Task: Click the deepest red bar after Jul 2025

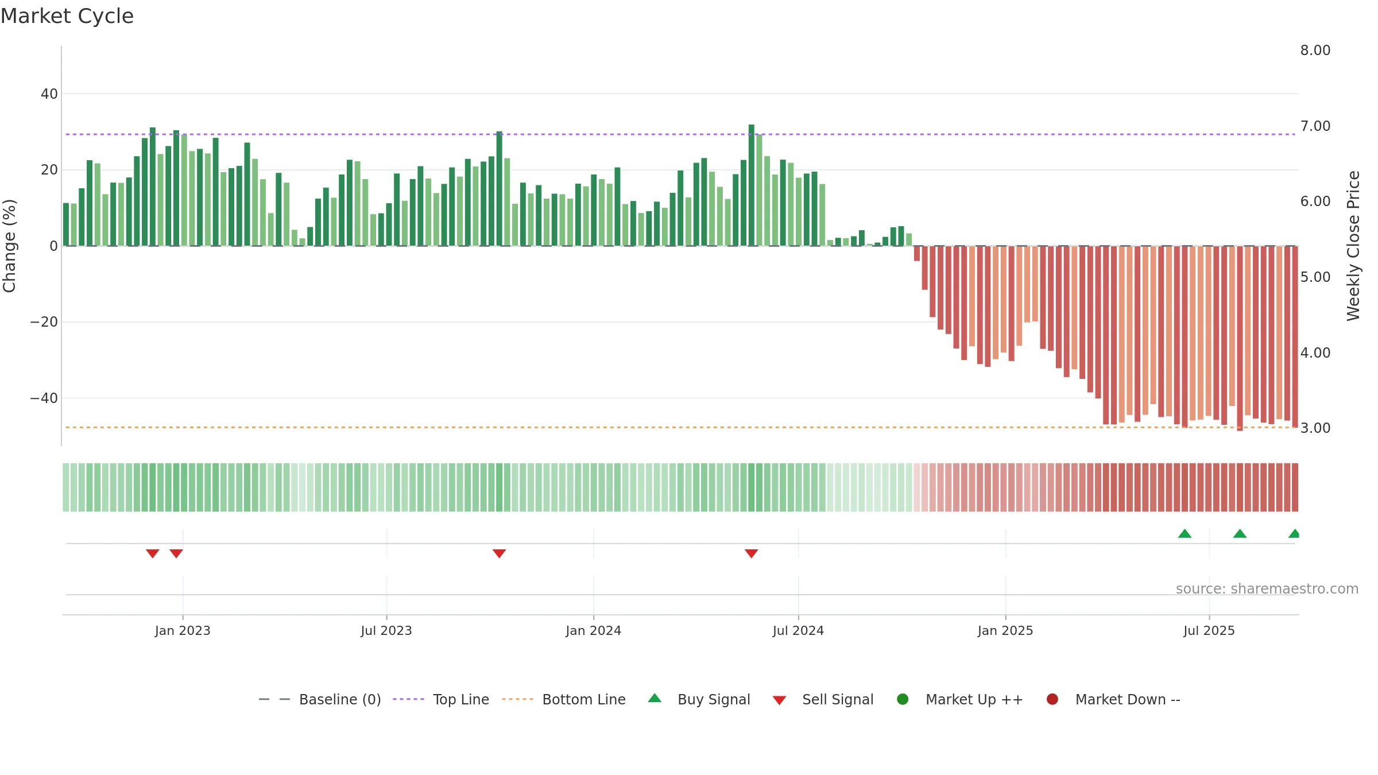Action: [1240, 338]
